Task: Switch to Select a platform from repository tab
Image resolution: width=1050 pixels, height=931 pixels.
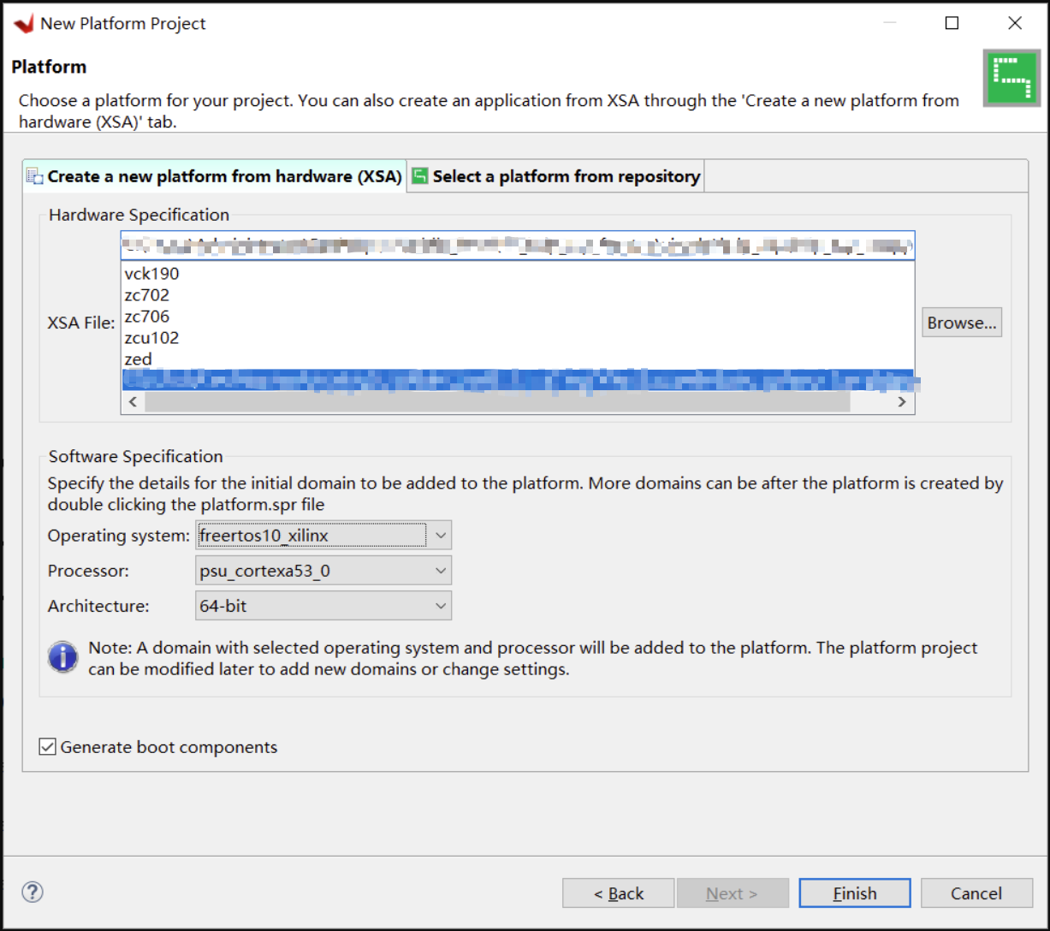Action: [556, 176]
